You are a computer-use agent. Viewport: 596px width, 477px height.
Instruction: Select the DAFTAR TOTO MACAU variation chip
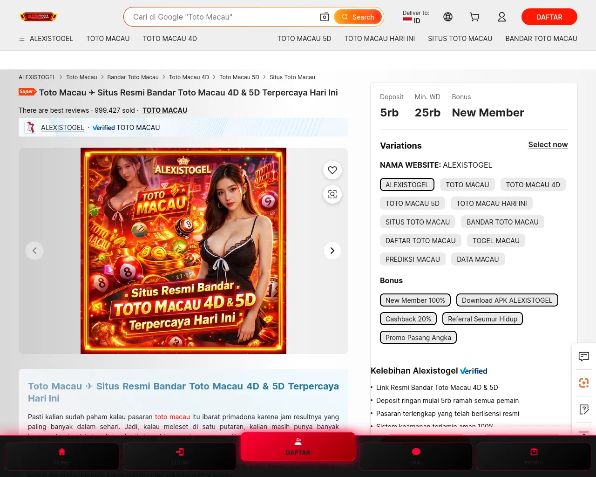coord(420,241)
